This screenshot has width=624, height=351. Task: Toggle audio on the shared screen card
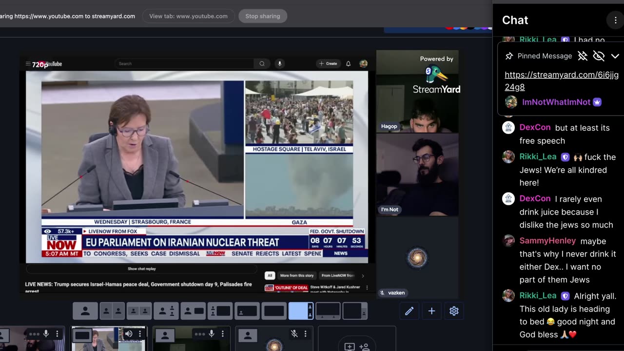coord(129,334)
